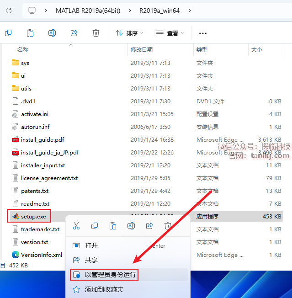Click the toolbar Delete trash icon
This screenshot has height=298, width=292.
(x=96, y=33)
